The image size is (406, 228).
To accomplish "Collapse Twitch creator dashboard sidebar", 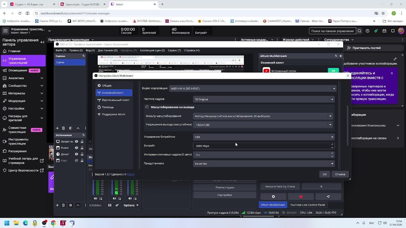I will click(42, 42).
